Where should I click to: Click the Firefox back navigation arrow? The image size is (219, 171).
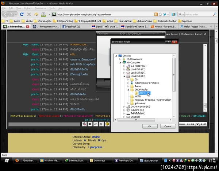click(x=5, y=14)
